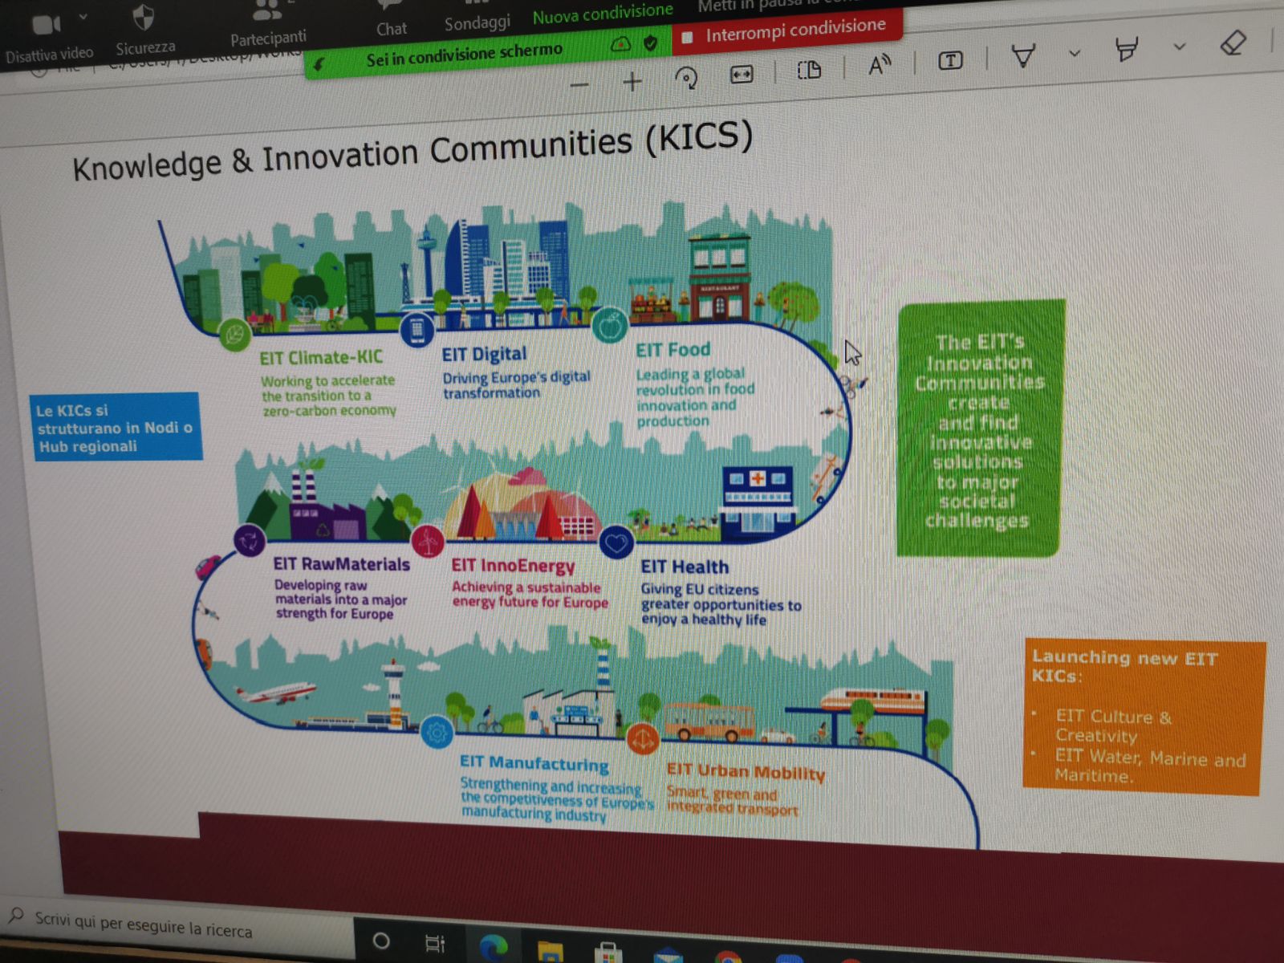Click the orange Urban Mobility circle icon
This screenshot has width=1284, height=963.
click(642, 738)
